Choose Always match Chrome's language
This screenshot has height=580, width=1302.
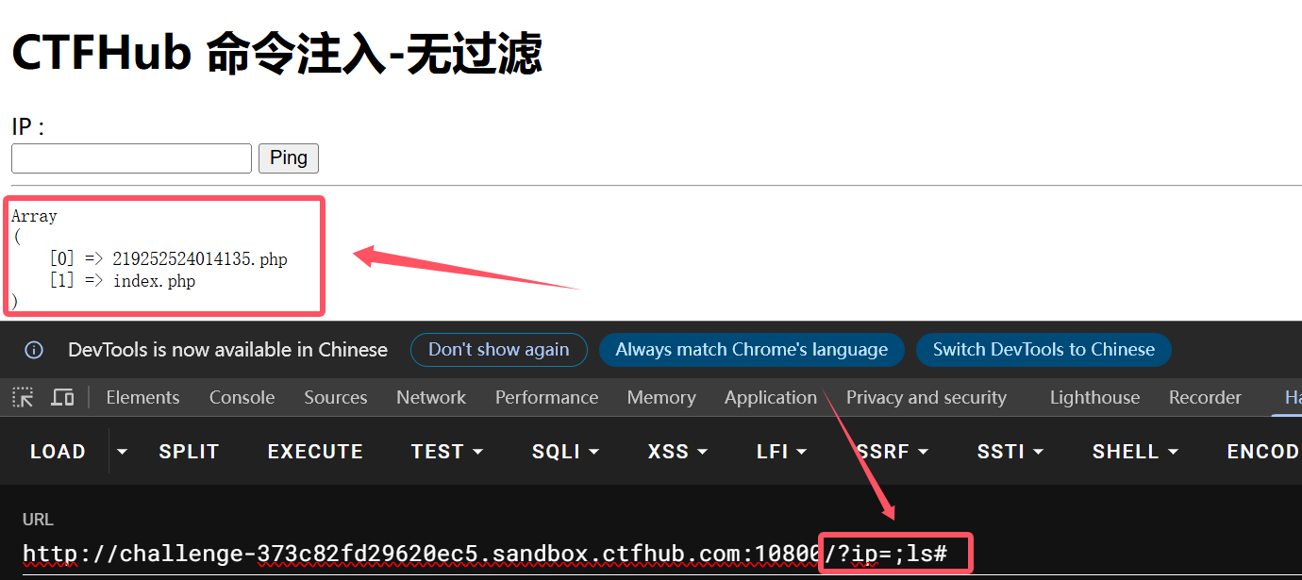click(751, 350)
